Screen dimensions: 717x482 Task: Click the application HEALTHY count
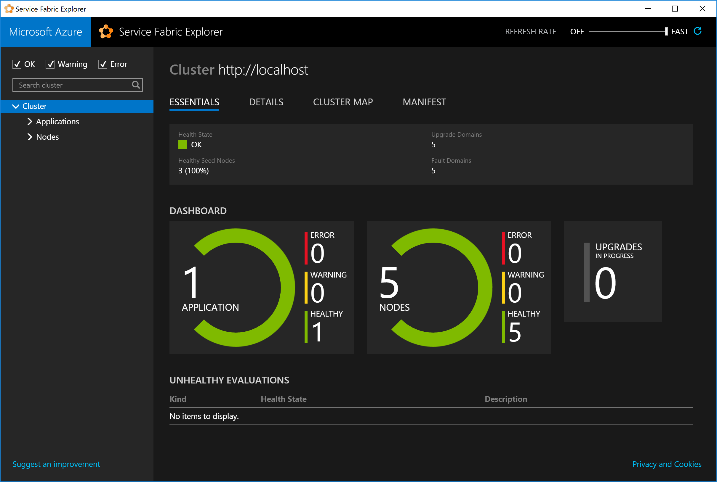coord(317,332)
